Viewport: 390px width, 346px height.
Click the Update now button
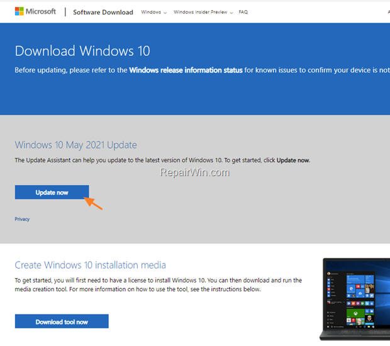(x=52, y=193)
